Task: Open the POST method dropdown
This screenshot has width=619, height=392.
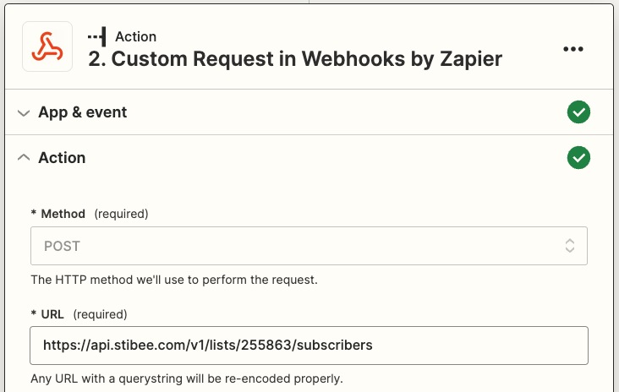Action: pyautogui.click(x=309, y=247)
